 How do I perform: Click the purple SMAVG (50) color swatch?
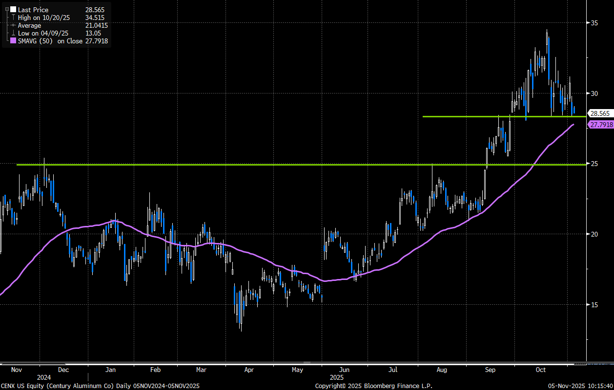click(13, 41)
